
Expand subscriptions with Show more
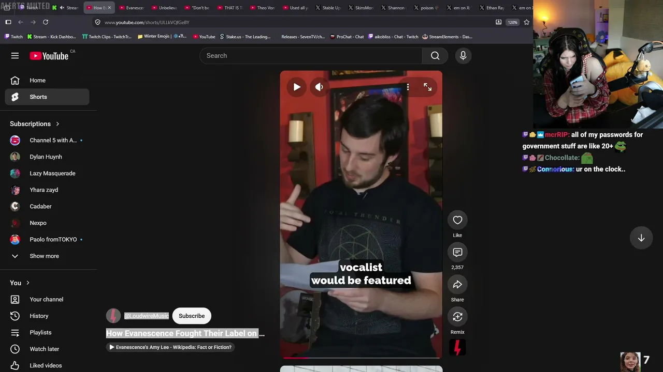47,256
